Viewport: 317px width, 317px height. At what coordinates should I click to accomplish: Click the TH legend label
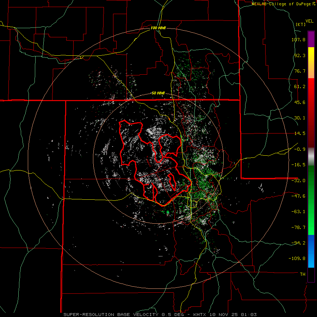(303, 274)
